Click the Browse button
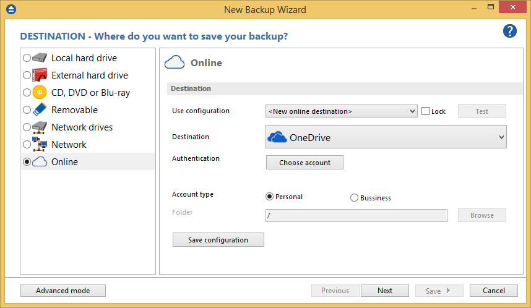This screenshot has width=531, height=308. click(x=482, y=215)
